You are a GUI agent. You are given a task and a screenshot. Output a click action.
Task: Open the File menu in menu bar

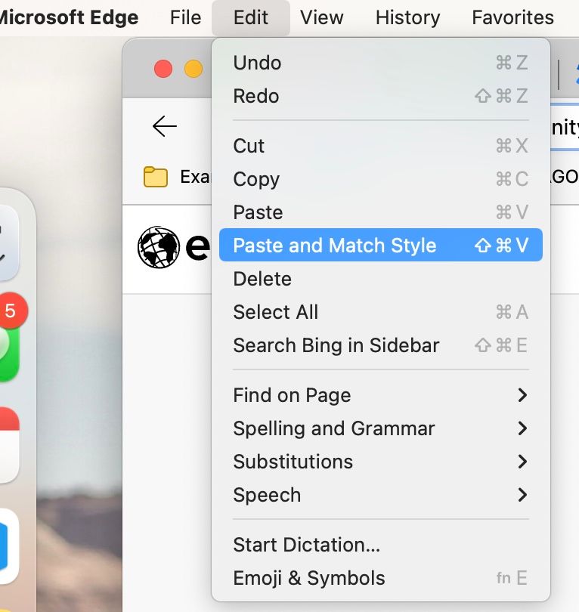pos(185,17)
